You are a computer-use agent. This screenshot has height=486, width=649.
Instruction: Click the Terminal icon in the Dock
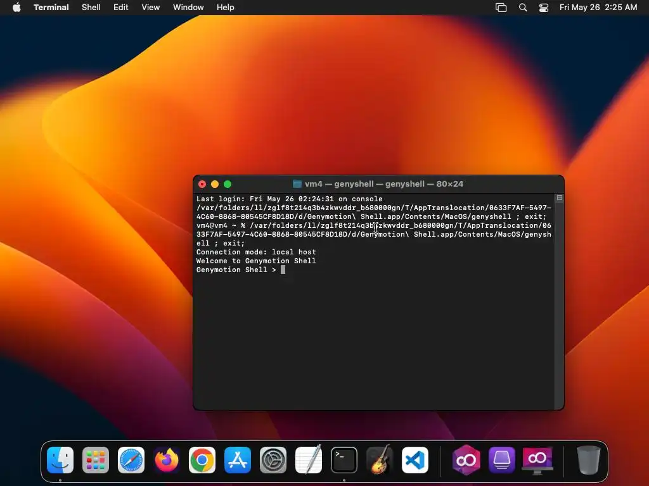pos(344,460)
